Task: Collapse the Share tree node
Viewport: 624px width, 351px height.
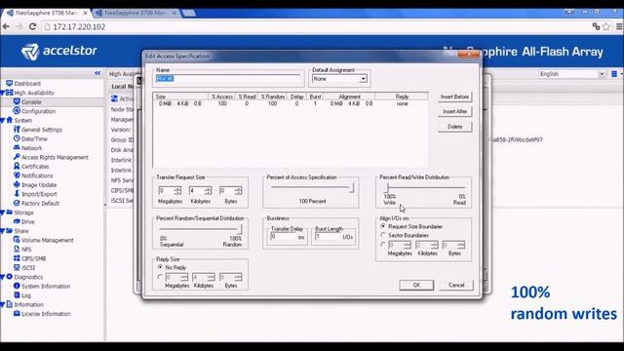Action: tap(2, 231)
